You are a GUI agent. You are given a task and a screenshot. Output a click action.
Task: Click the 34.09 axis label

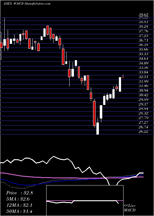(x=143, y=63)
